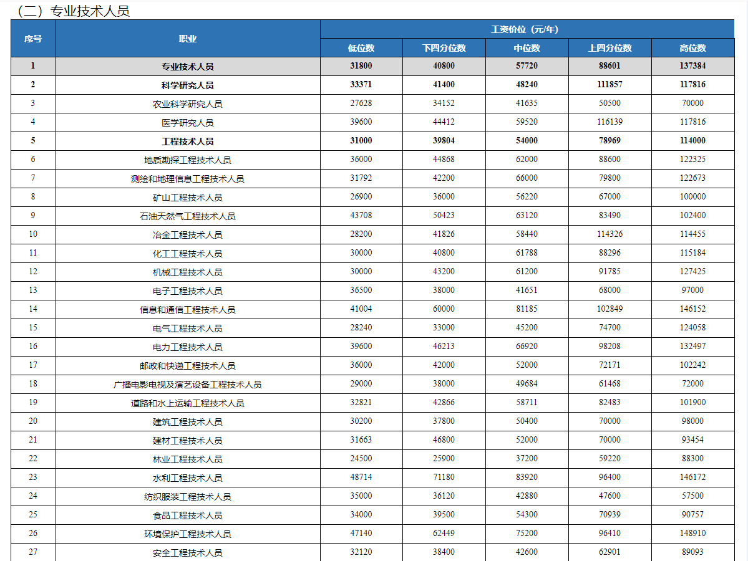Click low value 32821
Viewport: 748px width, 561px height.
[361, 402]
